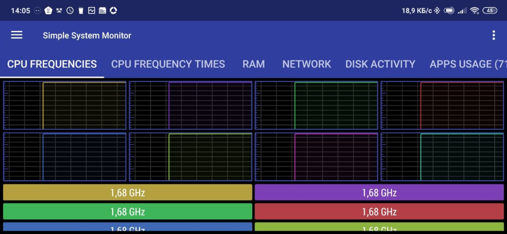Open the NETWORK tab

tap(307, 64)
